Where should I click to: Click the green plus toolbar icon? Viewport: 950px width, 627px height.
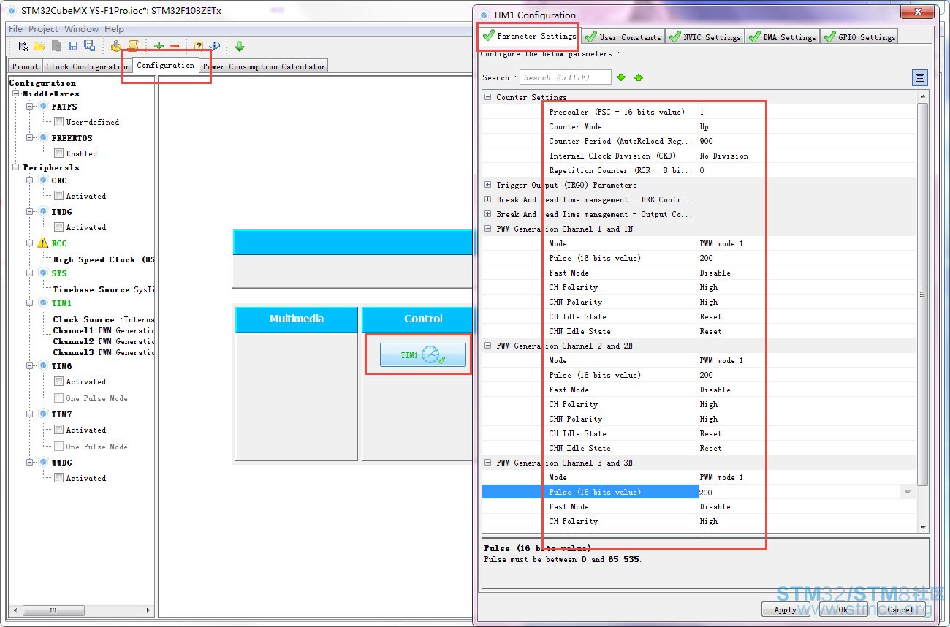pyautogui.click(x=159, y=46)
